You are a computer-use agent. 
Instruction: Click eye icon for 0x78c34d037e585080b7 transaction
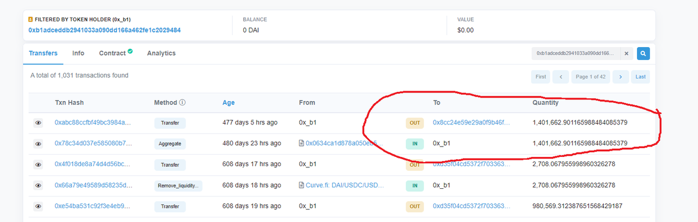point(38,144)
